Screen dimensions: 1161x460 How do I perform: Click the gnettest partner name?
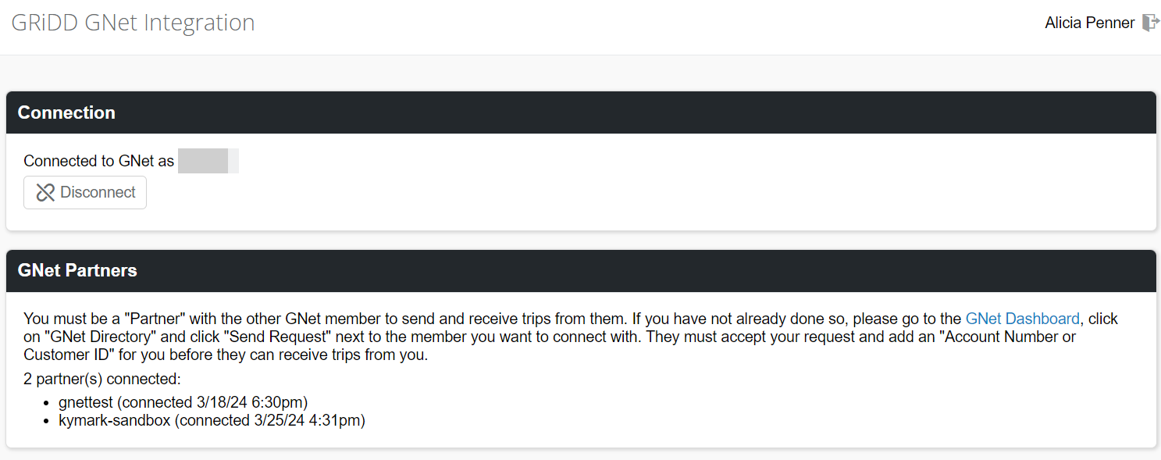[x=87, y=403]
